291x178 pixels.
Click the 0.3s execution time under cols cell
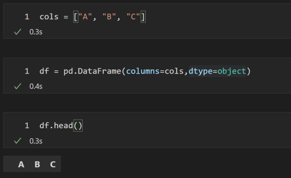pyautogui.click(x=36, y=32)
